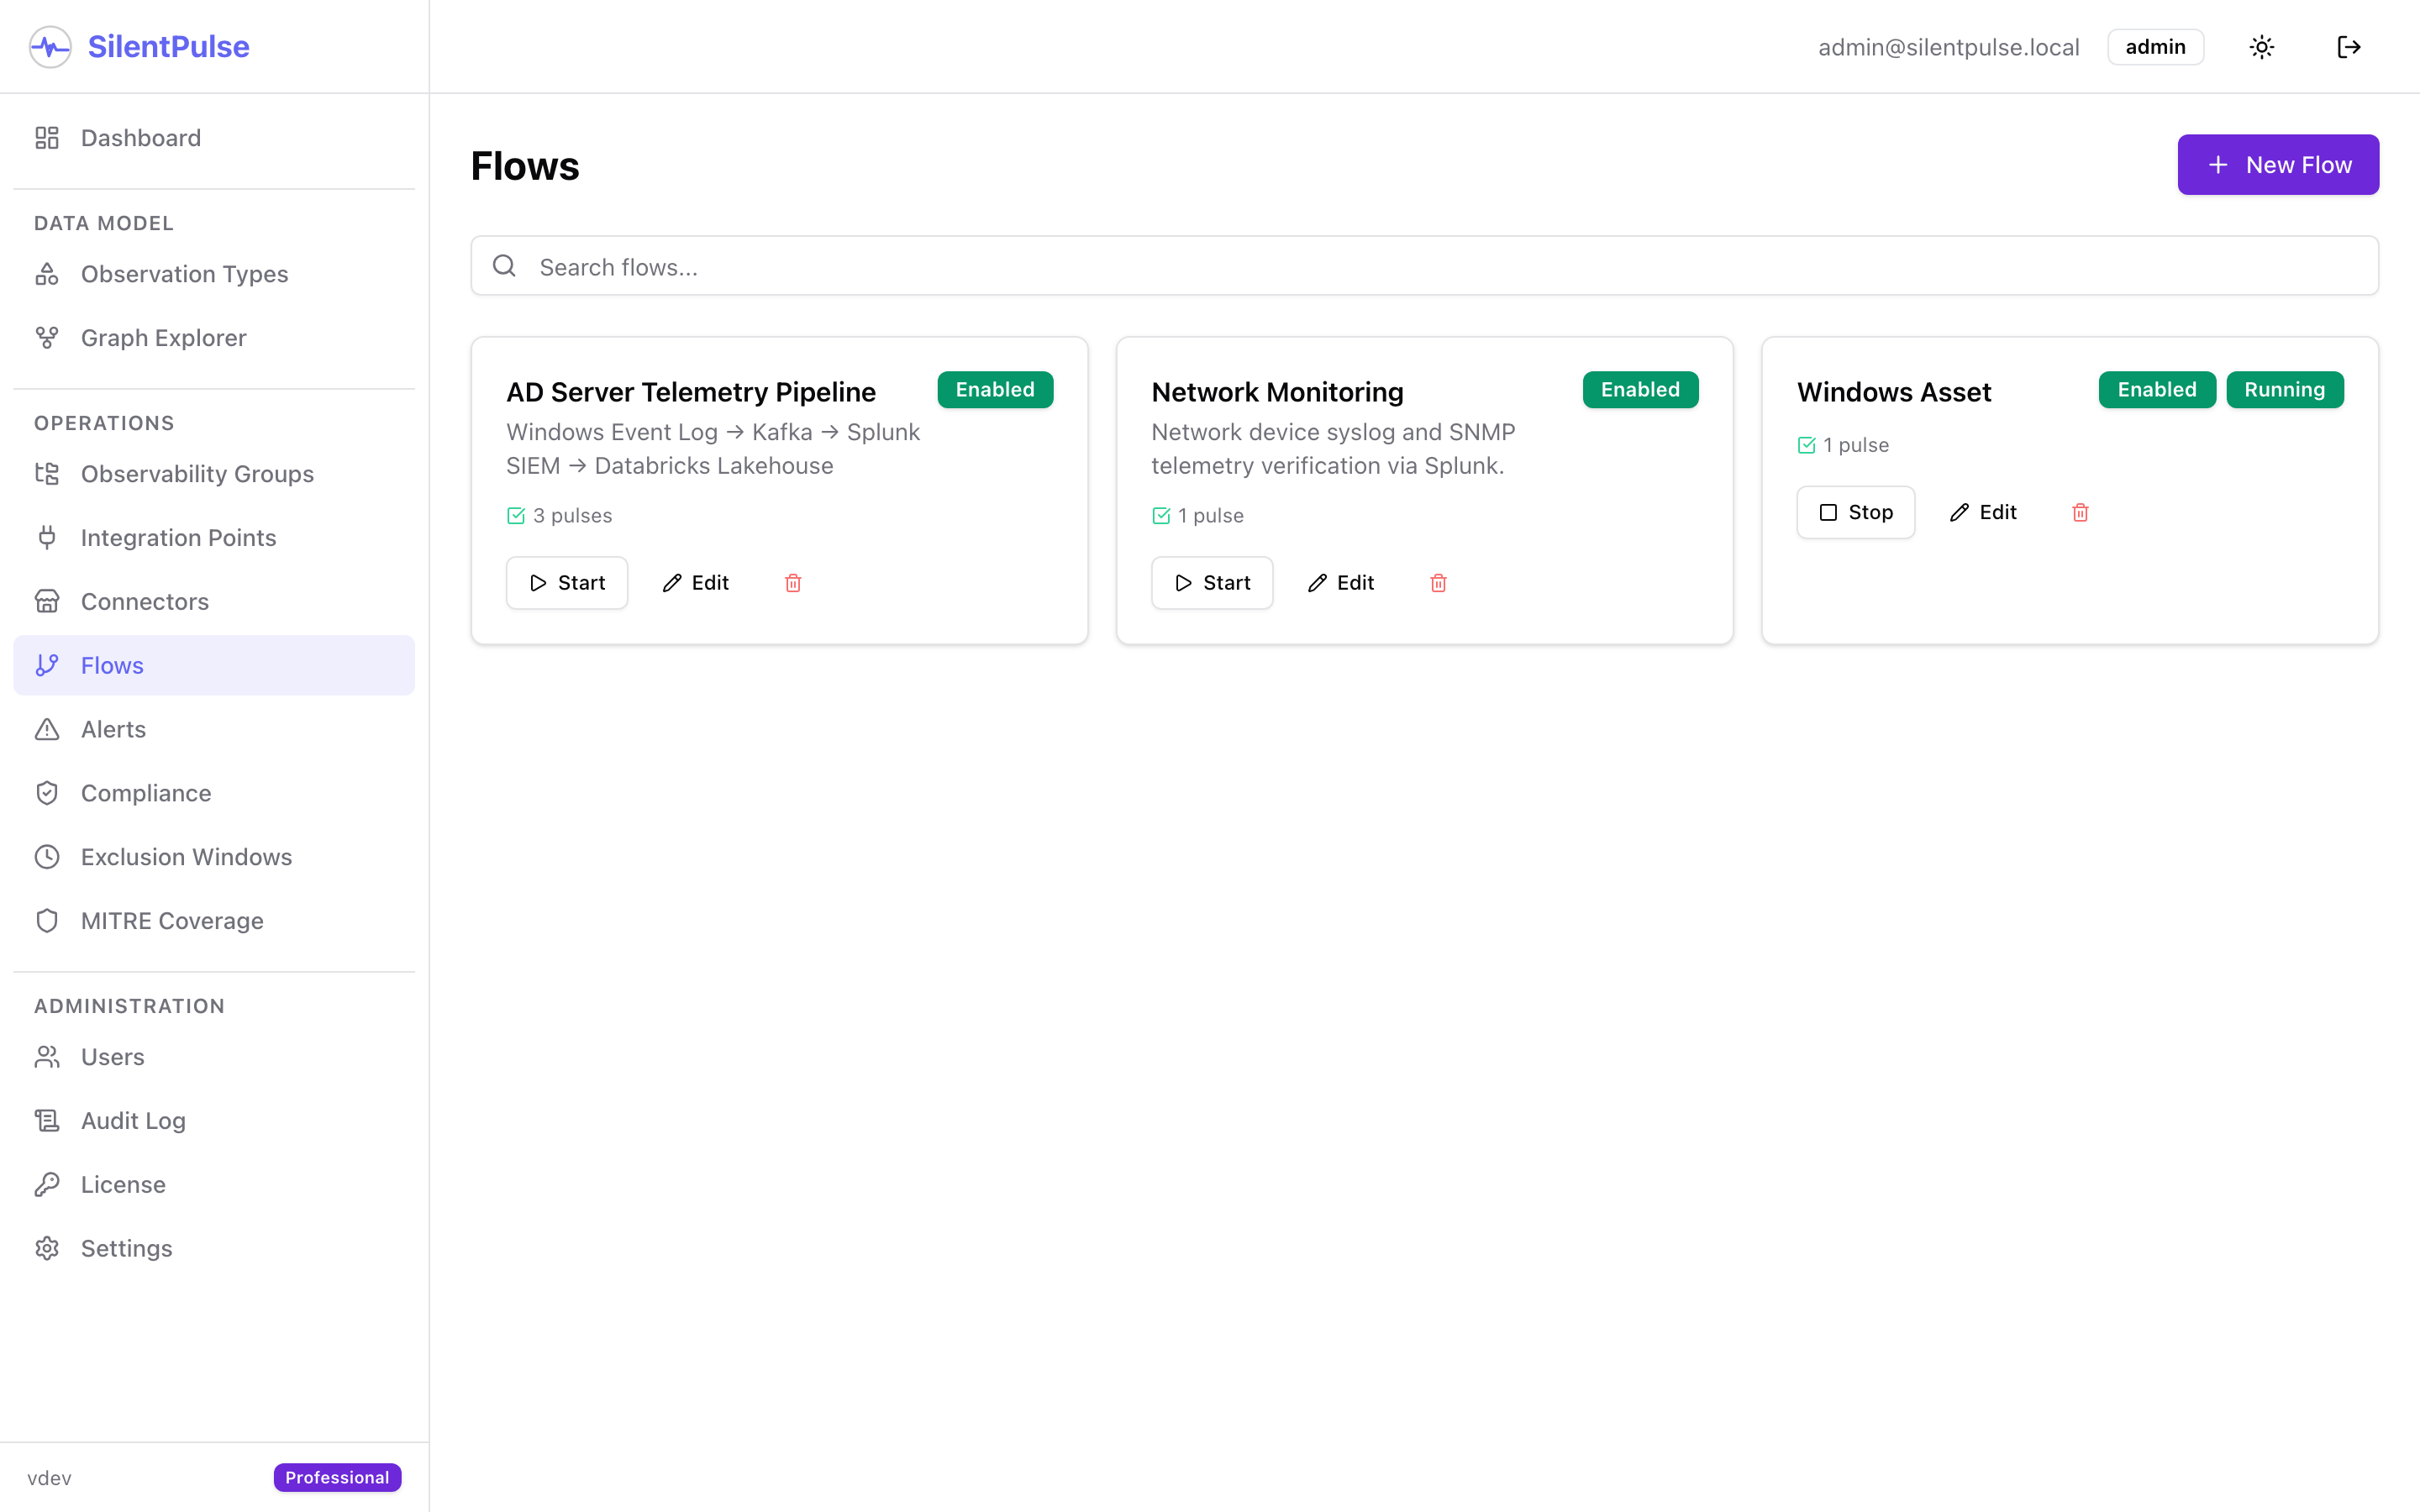Image resolution: width=2420 pixels, height=1512 pixels.
Task: Click the License key icon
Action: [x=47, y=1185]
